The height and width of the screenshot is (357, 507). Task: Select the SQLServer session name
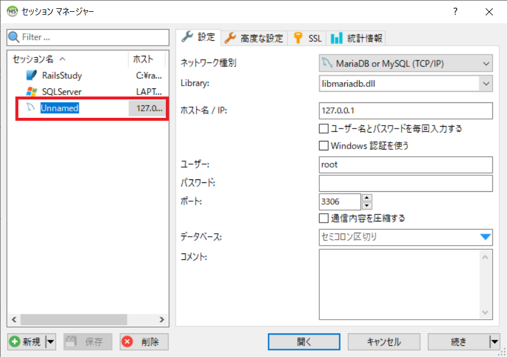click(62, 92)
